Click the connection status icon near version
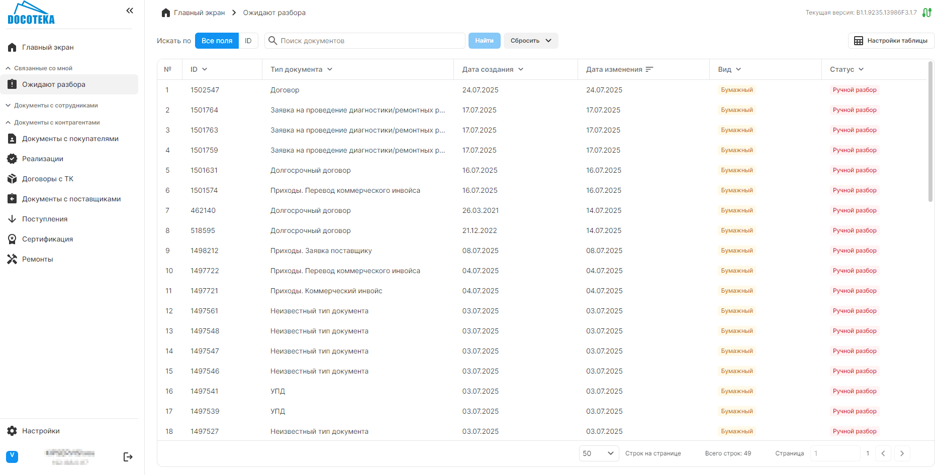 pyautogui.click(x=927, y=13)
